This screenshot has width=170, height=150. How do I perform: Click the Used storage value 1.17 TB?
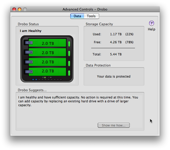coord(116,34)
